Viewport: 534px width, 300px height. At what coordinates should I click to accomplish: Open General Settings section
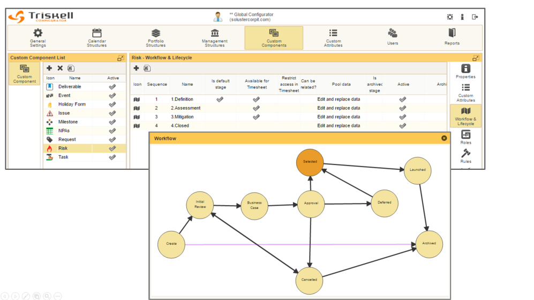click(37, 38)
